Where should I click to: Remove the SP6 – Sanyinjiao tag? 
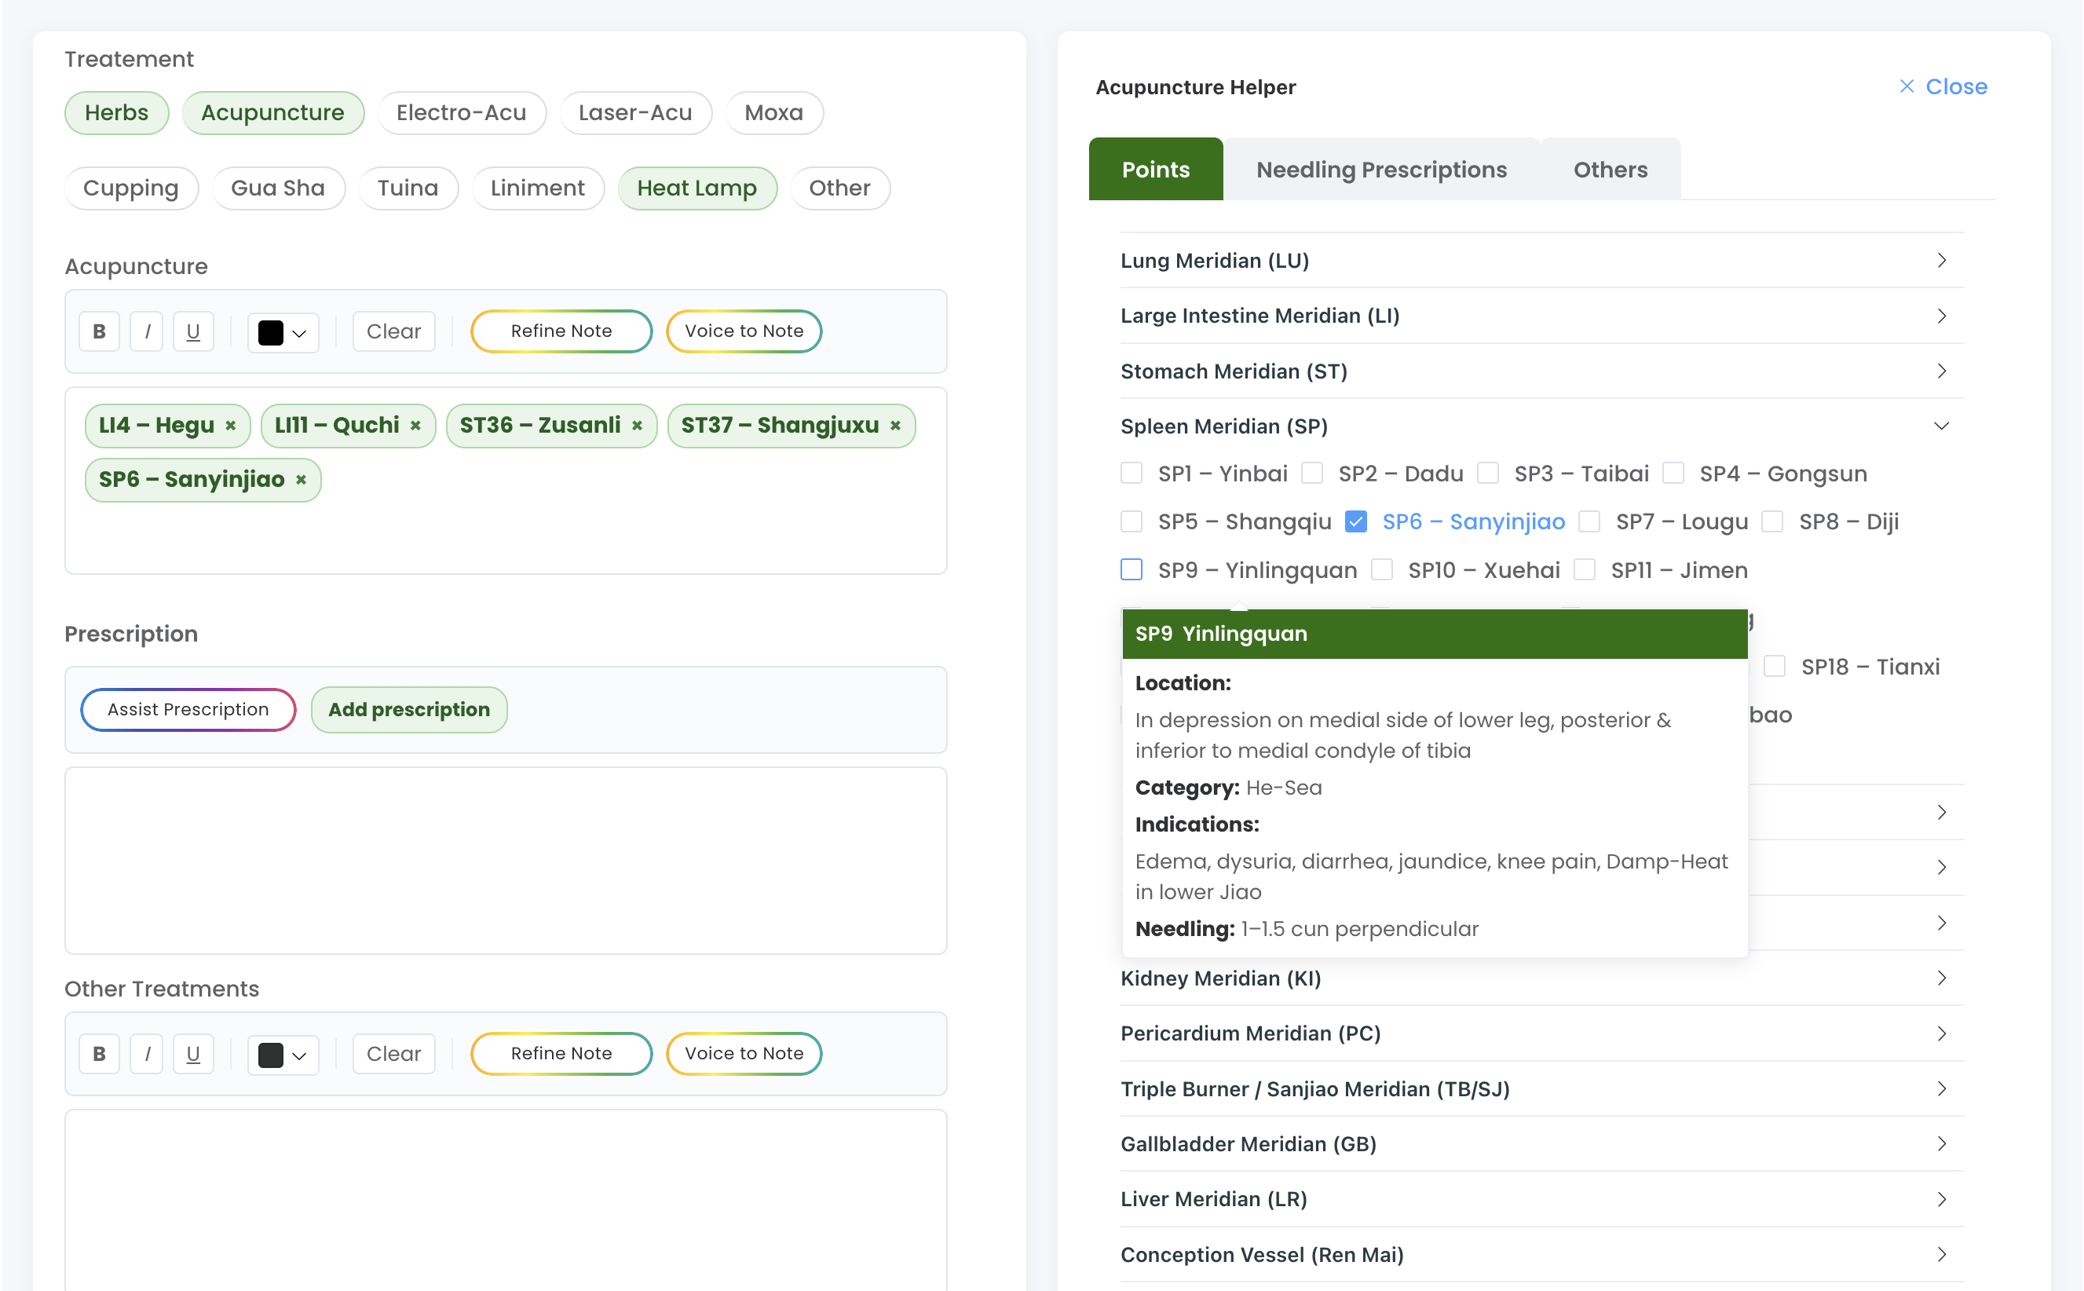click(x=302, y=480)
